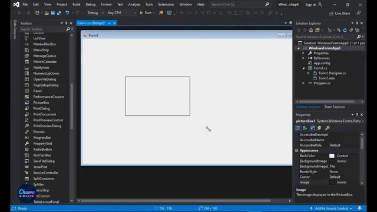
Task: Select Form1.resx in Solution Explorer
Action: tap(326, 78)
